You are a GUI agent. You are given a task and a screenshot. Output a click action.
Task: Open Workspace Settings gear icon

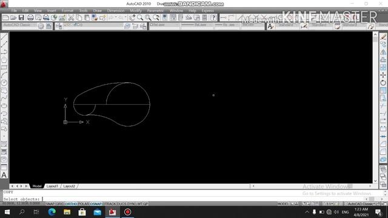coord(41,26)
